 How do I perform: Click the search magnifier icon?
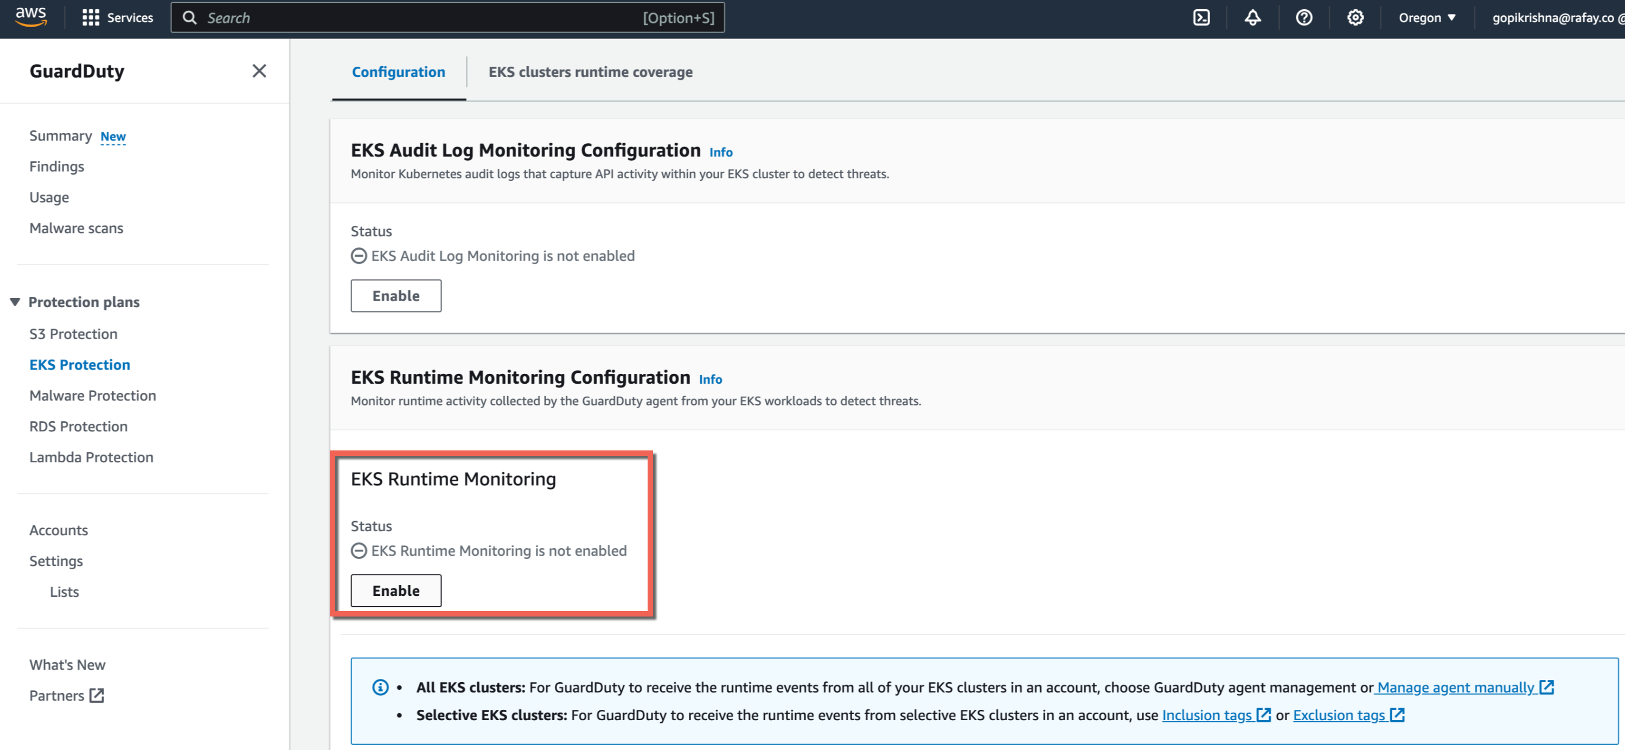point(190,18)
